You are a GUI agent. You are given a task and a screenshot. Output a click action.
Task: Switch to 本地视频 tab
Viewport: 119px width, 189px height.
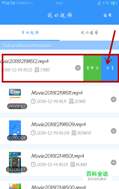30,32
